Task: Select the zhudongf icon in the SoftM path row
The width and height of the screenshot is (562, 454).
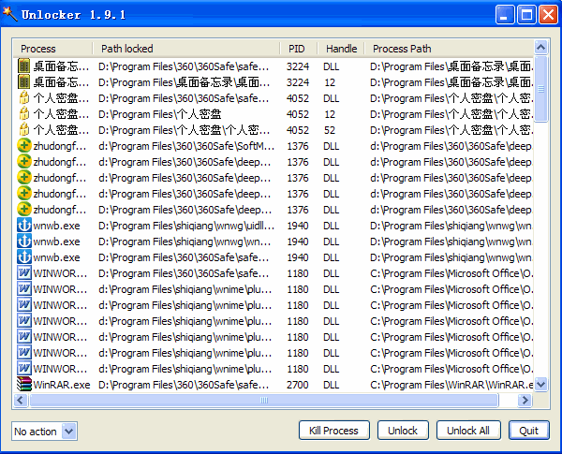Action: click(24, 146)
